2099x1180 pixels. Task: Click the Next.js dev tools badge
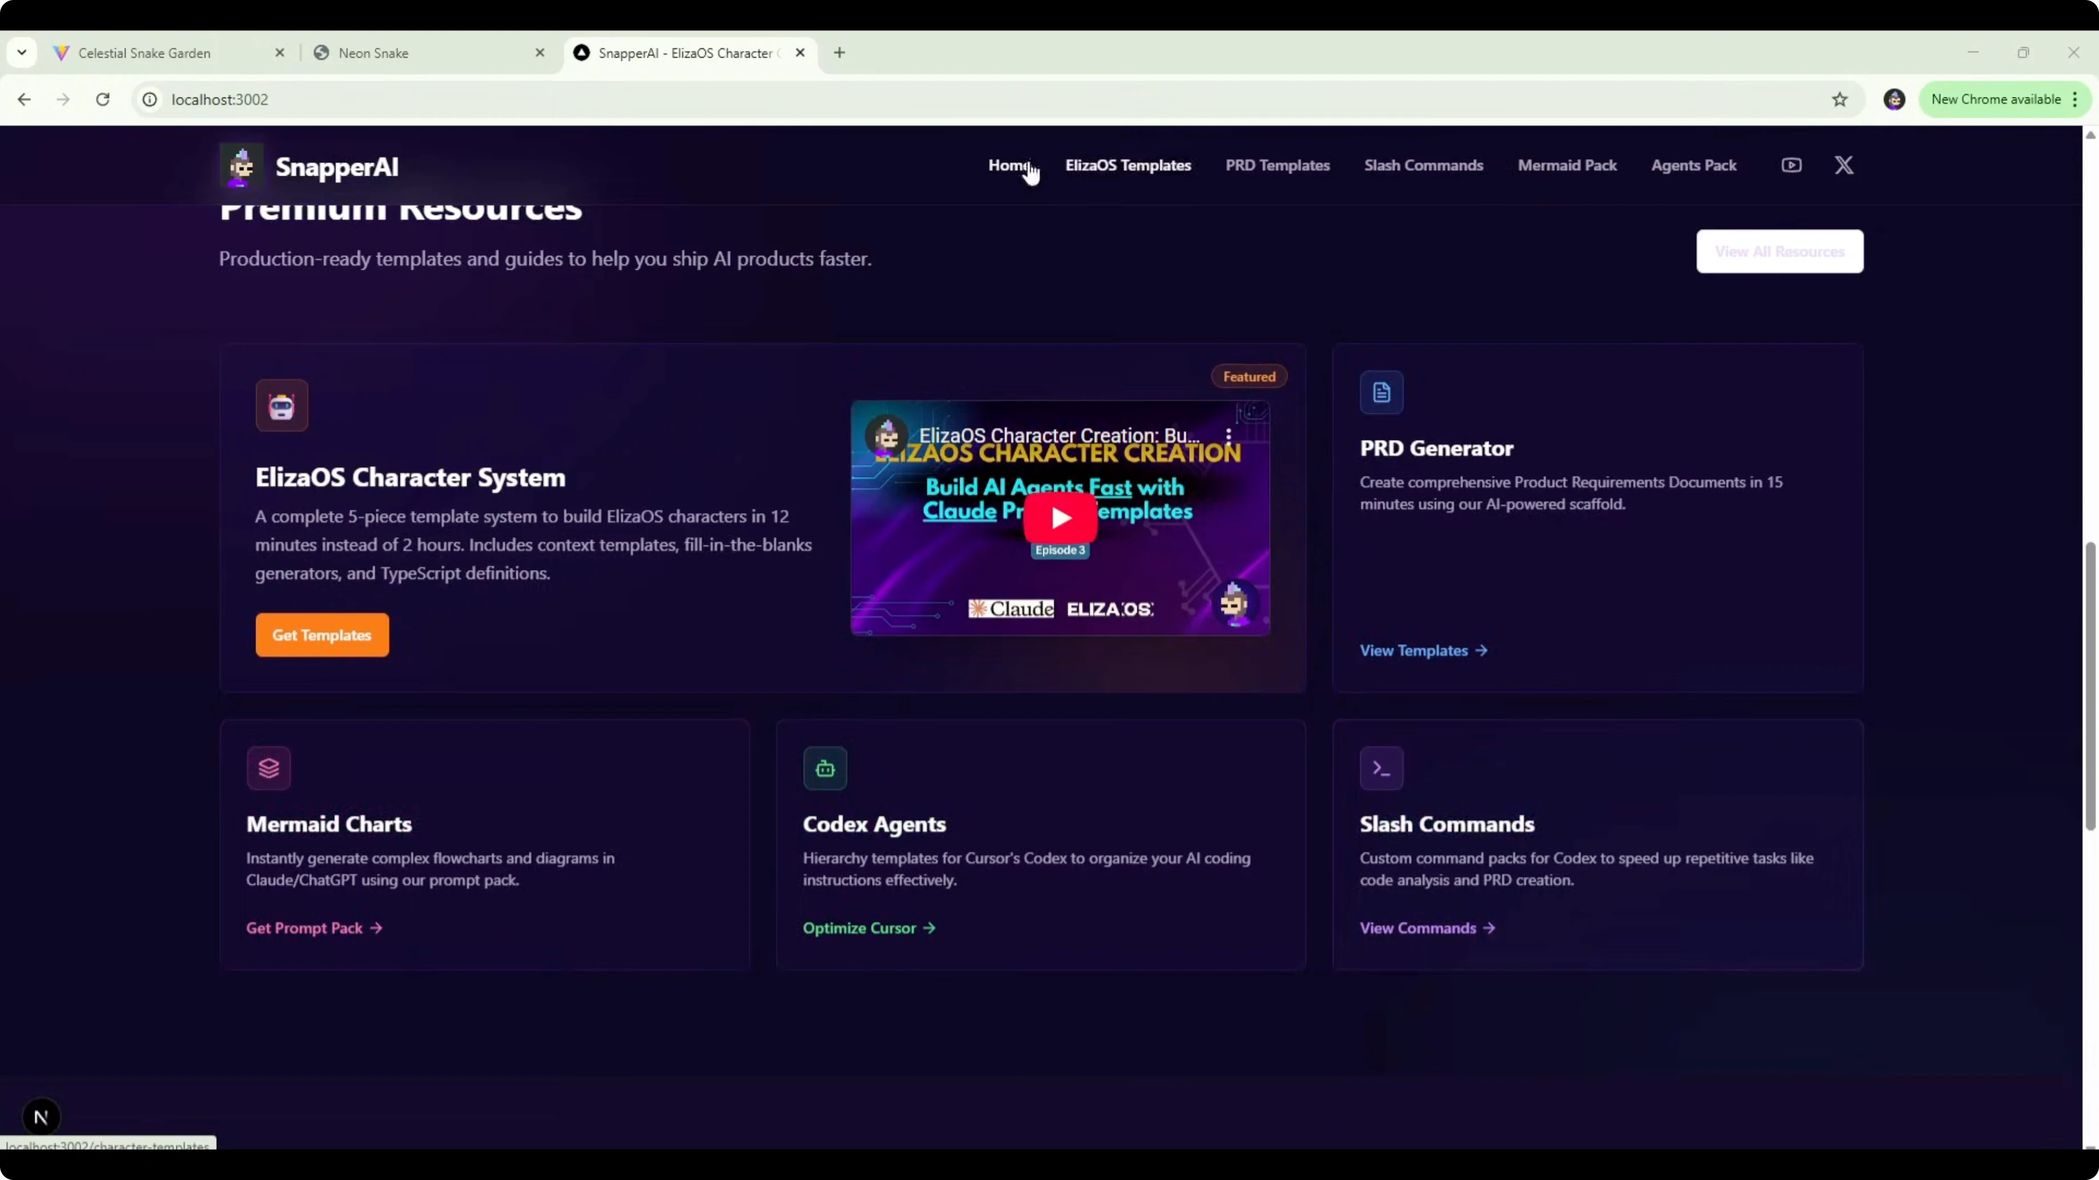pyautogui.click(x=40, y=1117)
